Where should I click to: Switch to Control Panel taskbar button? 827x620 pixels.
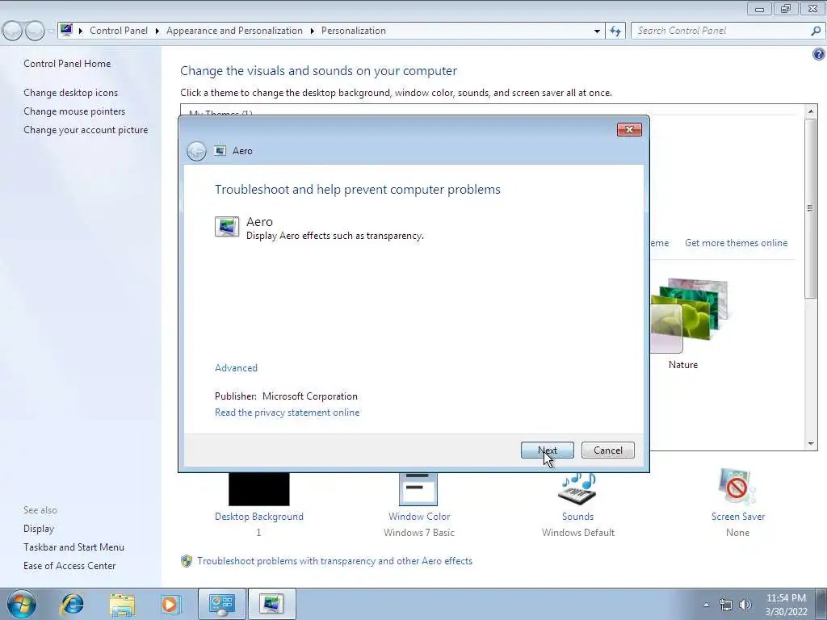click(x=221, y=604)
